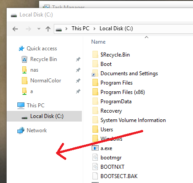Viewport: 193px width, 183px height.
Task: Expand chevron after This PC breadcrumb
Action: [x=94, y=28]
